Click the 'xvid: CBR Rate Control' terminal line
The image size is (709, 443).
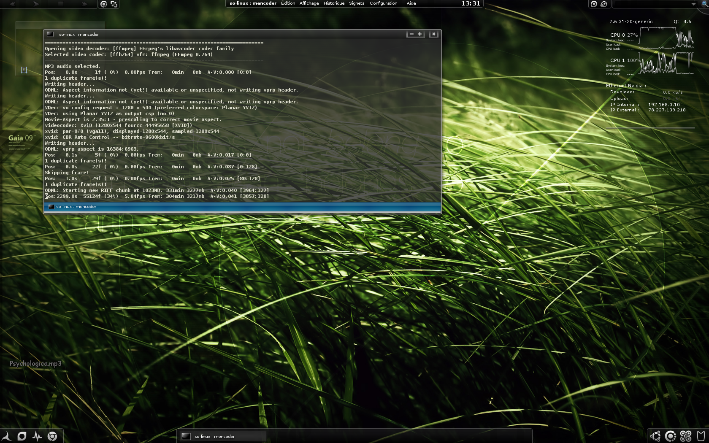pos(110,137)
